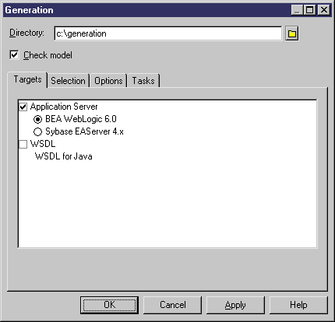335x322 pixels.
Task: Select the Targets tab
Action: (27, 79)
